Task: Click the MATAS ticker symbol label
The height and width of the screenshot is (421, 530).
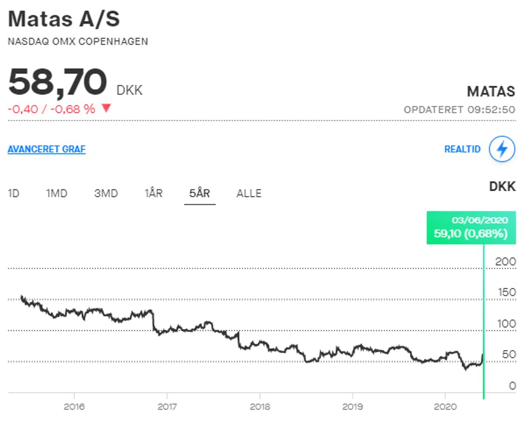Action: (491, 92)
